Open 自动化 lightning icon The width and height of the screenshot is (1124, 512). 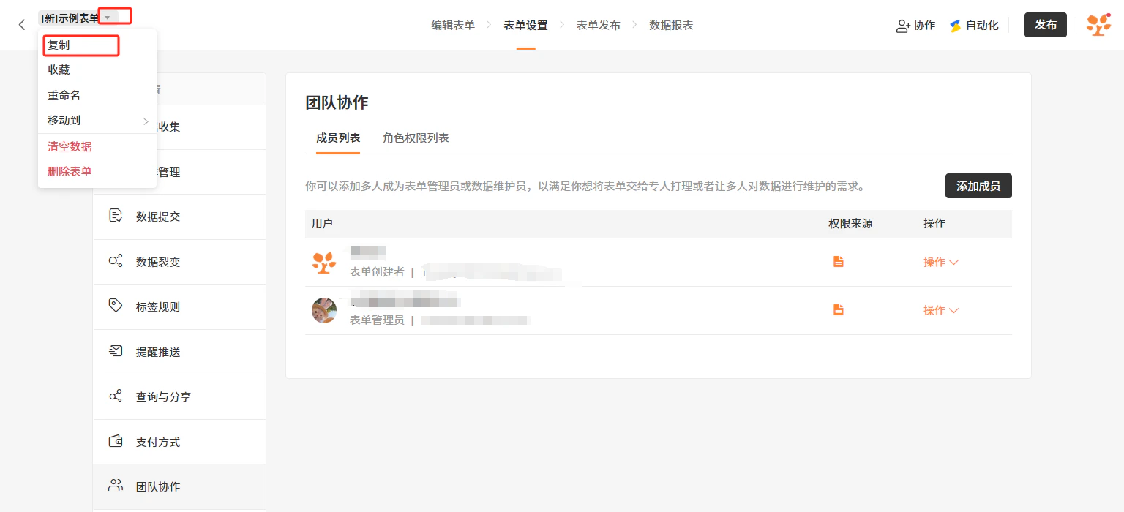click(x=955, y=26)
